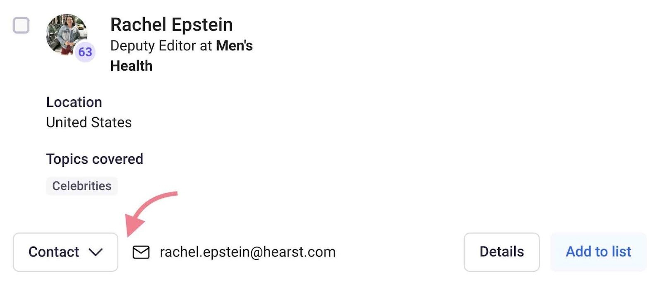The width and height of the screenshot is (662, 285).
Task: Open the Contact dropdown
Action: 65,252
